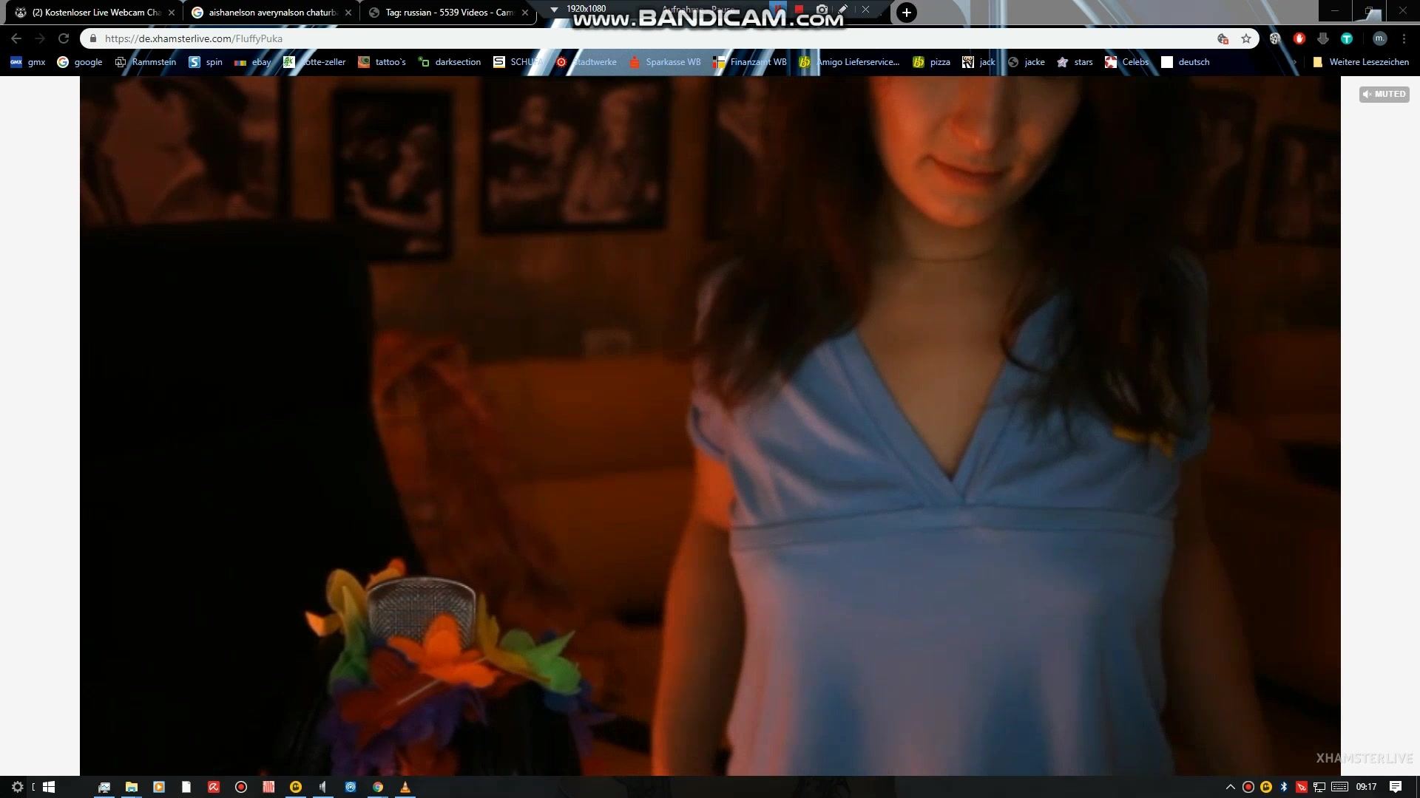Open the tattoo's bookmark
The width and height of the screenshot is (1420, 798).
(x=382, y=62)
